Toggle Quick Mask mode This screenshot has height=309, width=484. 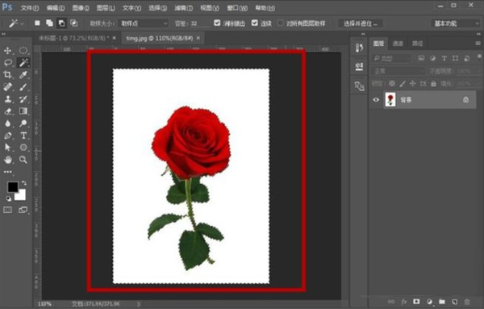coord(8,210)
